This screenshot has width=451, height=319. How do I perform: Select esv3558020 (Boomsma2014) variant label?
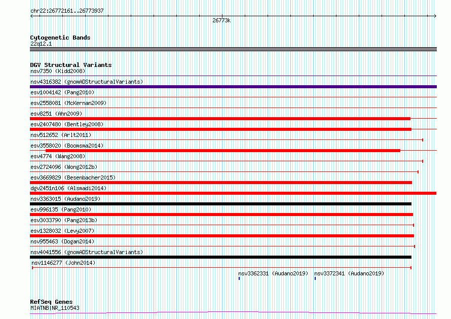[67, 146]
